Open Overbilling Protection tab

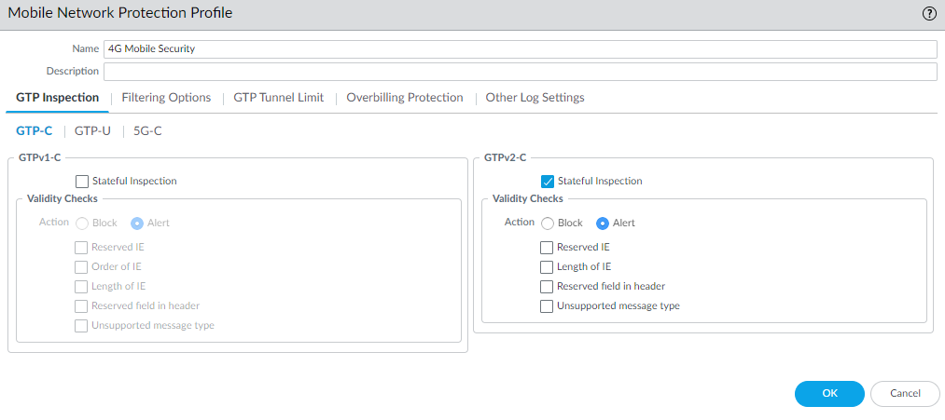coord(404,98)
